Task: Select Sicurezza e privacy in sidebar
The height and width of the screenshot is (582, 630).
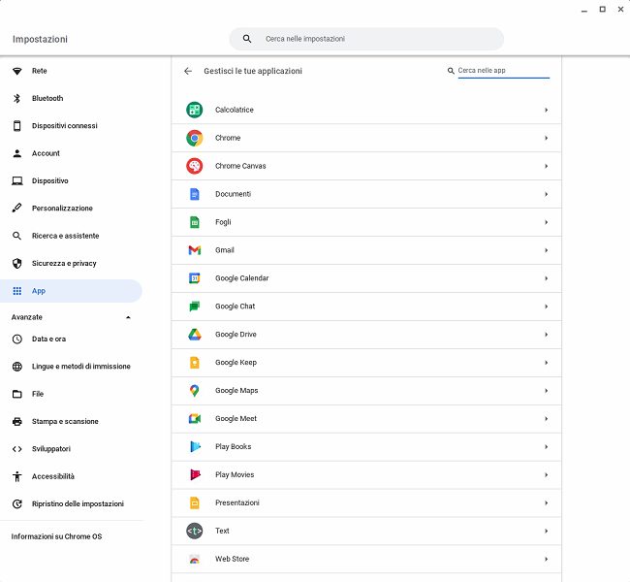Action: coord(64,263)
